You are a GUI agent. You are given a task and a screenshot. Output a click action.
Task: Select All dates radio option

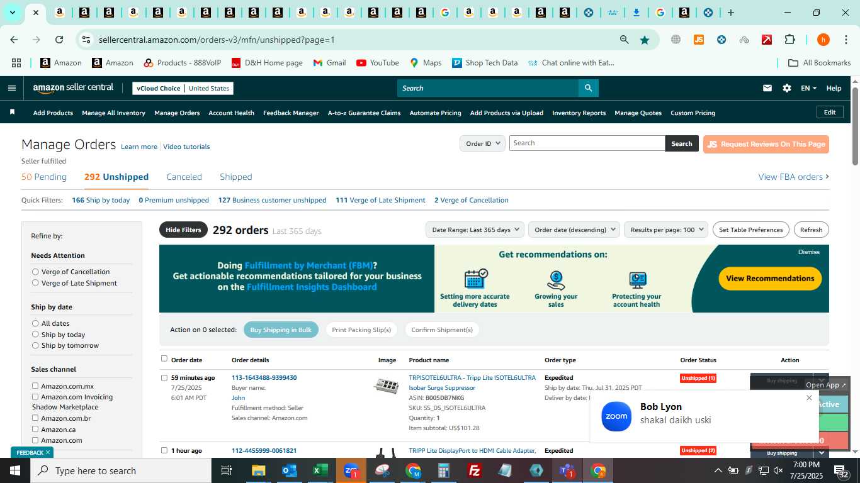pos(35,323)
